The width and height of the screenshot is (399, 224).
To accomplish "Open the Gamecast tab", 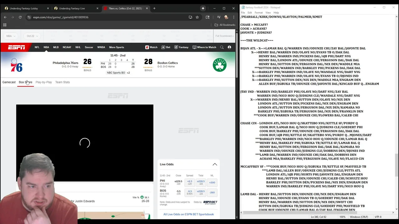I will coord(9,82).
